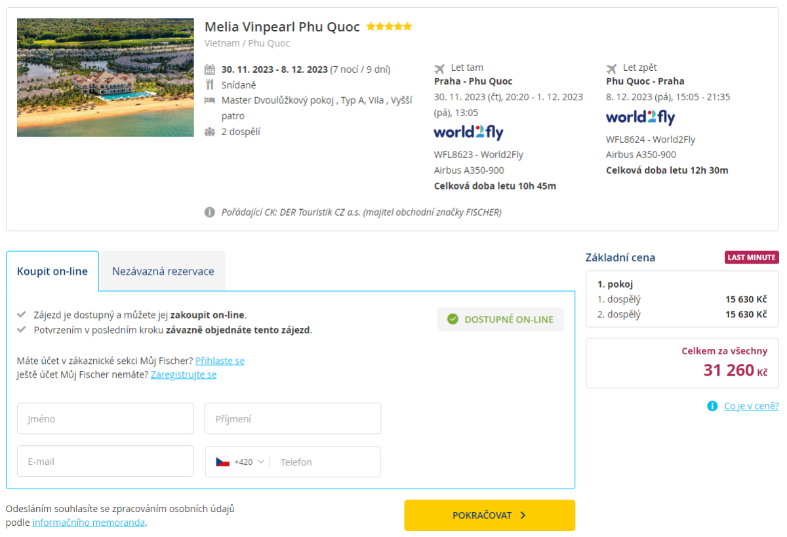Click the blue info icon beside Co je v ceně

tap(712, 407)
